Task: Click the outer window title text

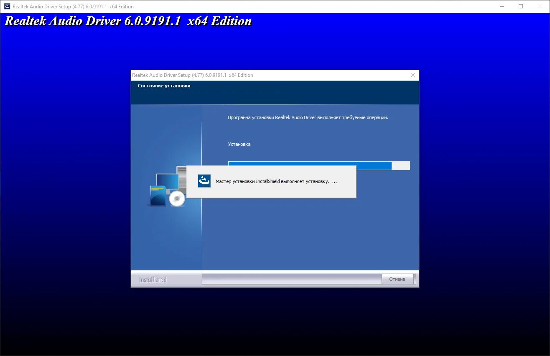Action: point(73,7)
